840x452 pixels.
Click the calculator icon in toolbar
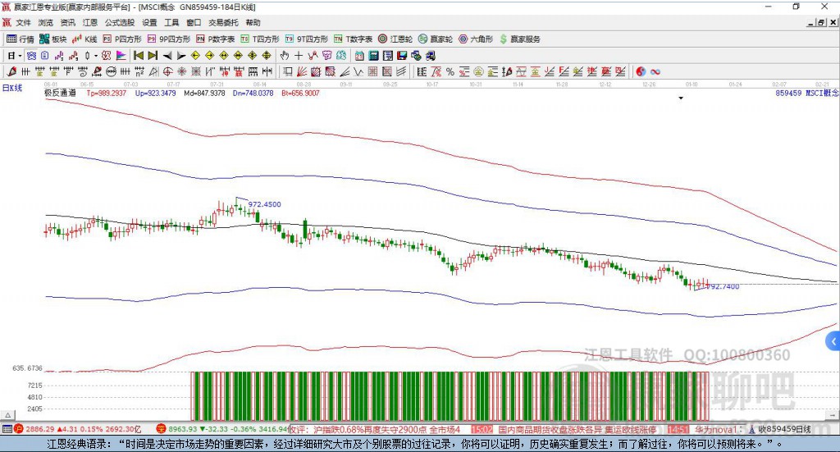click(373, 56)
